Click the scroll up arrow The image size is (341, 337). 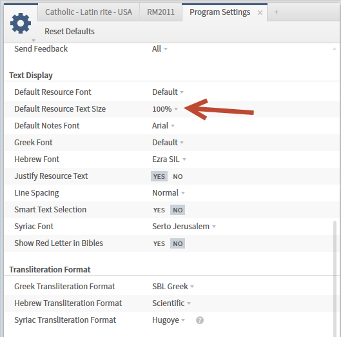335,49
